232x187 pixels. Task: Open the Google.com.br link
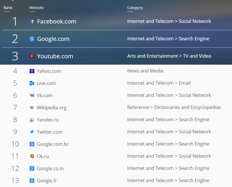(x=53, y=144)
